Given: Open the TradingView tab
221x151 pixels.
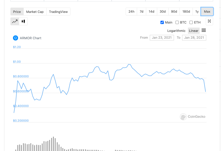Looking at the screenshot, I should [x=58, y=12].
